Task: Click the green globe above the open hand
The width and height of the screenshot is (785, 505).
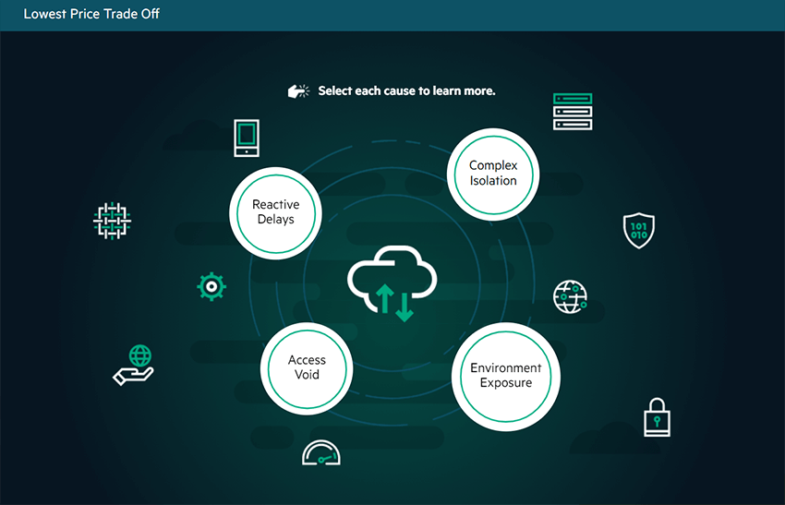Action: [140, 355]
